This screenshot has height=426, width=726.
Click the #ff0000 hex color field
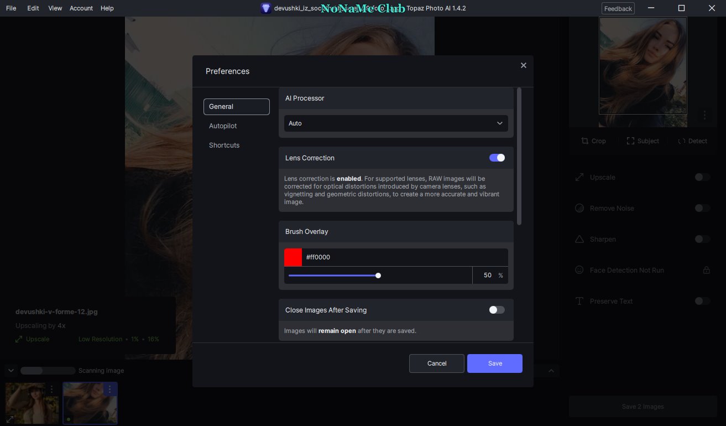pyautogui.click(x=405, y=257)
